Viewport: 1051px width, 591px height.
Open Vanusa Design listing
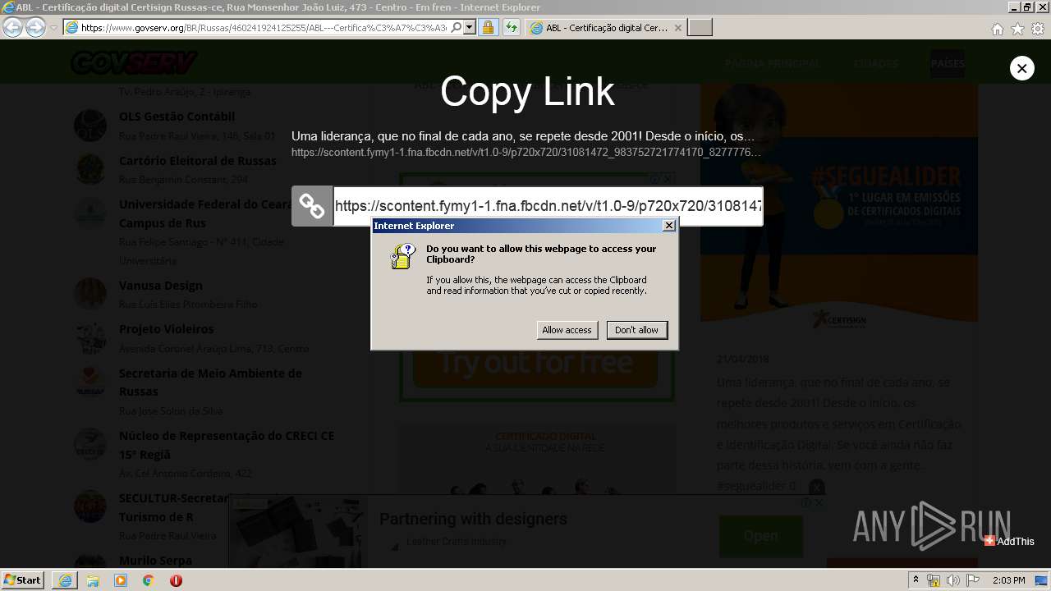(161, 286)
